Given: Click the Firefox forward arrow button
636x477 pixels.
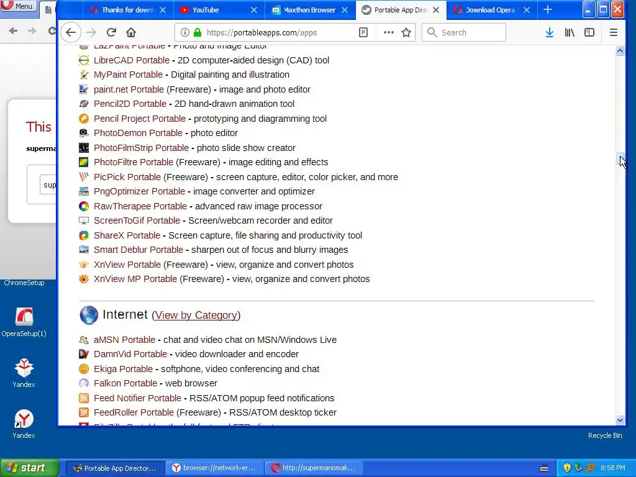Looking at the screenshot, I should pyautogui.click(x=91, y=32).
